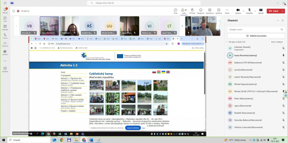Open OneDrive in the left sidebar
The image size is (288, 143).
point(5,44)
